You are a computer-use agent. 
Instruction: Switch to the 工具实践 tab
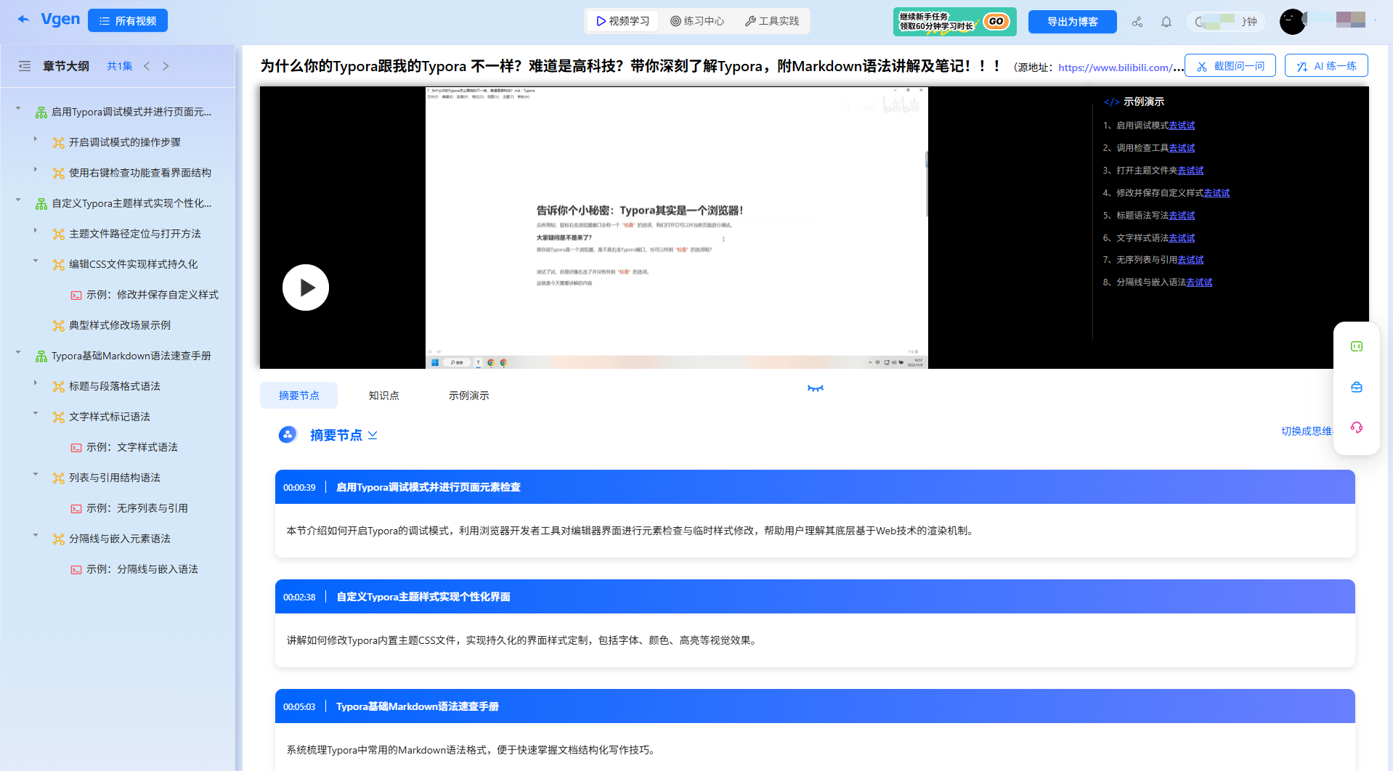(772, 21)
